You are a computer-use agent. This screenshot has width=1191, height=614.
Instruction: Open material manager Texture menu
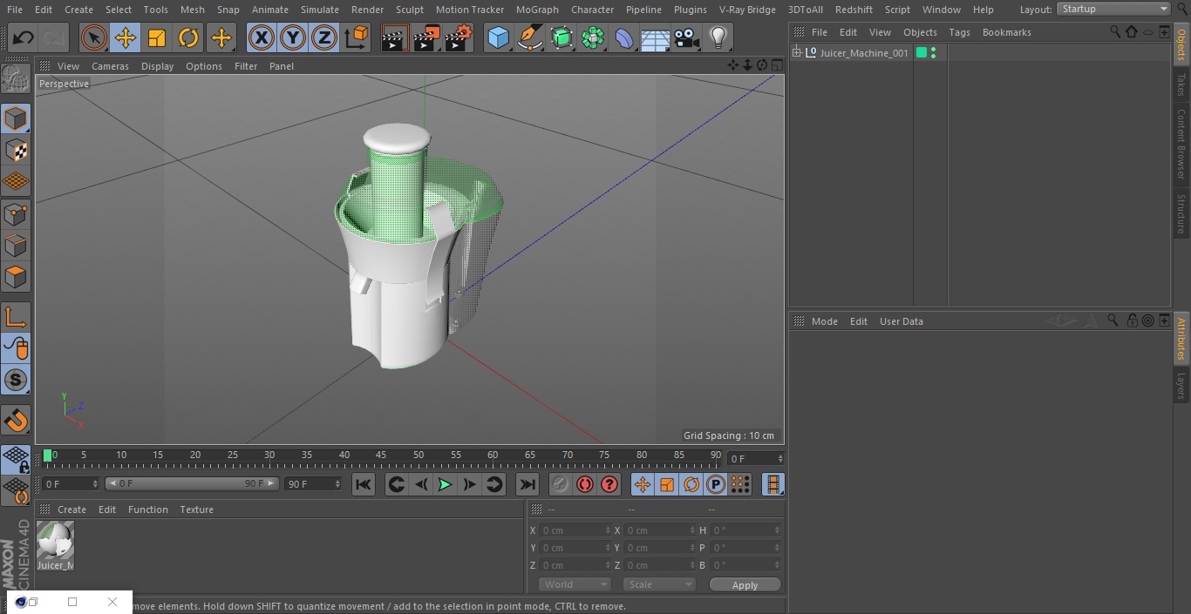(x=196, y=509)
